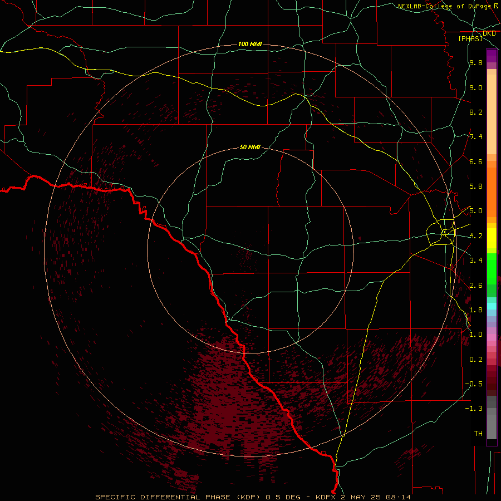Pick the light peach segment of the color bar
Image resolution: width=501 pixels, height=501 pixels.
tap(492, 114)
